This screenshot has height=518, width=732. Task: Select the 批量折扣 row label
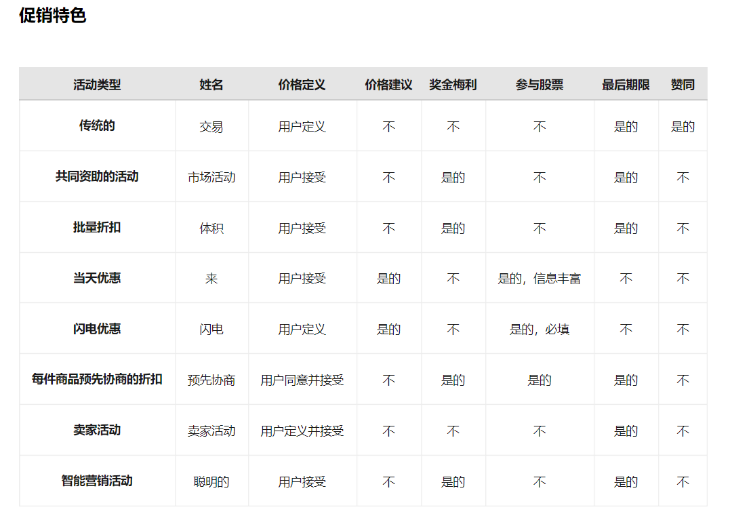[97, 227]
